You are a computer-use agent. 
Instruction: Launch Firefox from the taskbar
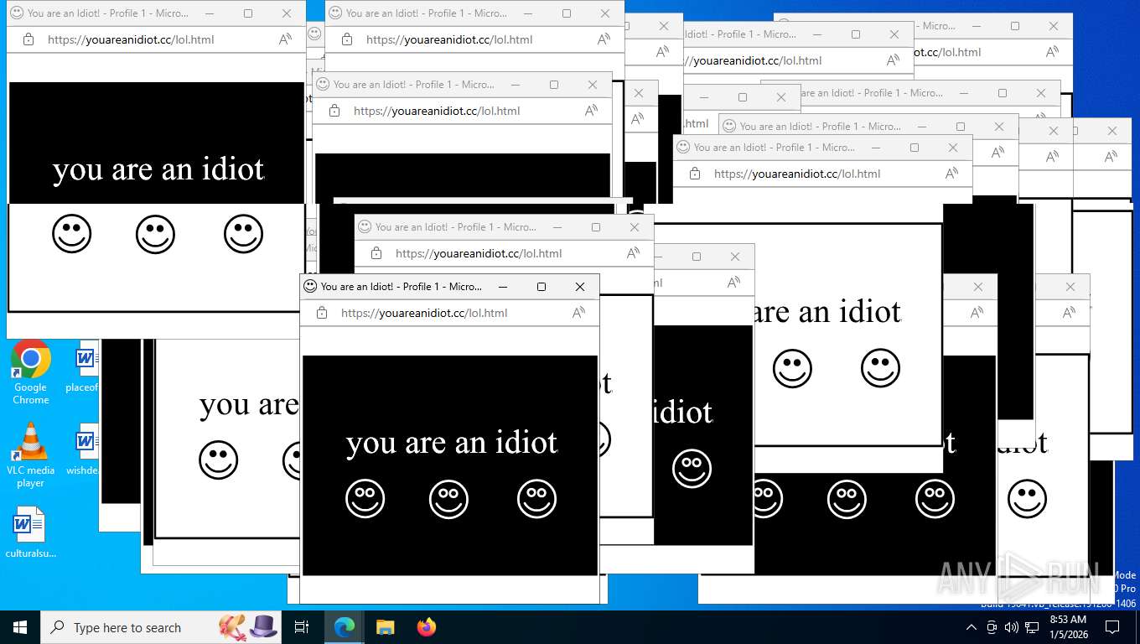[x=427, y=627]
